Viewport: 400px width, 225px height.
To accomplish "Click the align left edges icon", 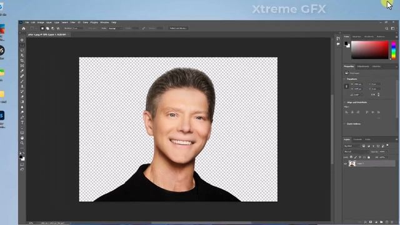I will click(346, 112).
